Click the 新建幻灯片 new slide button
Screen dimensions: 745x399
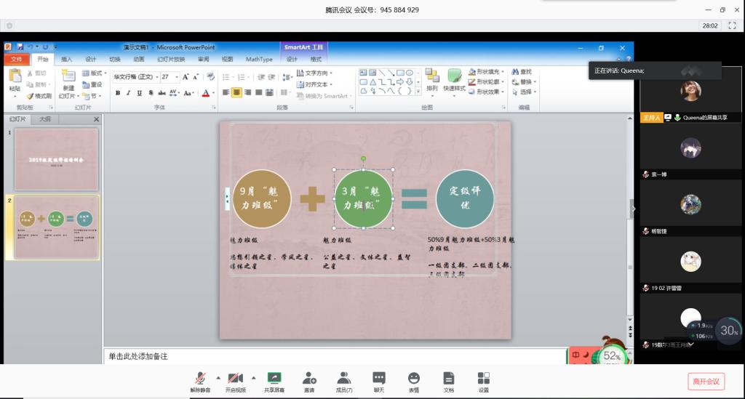coord(67,84)
